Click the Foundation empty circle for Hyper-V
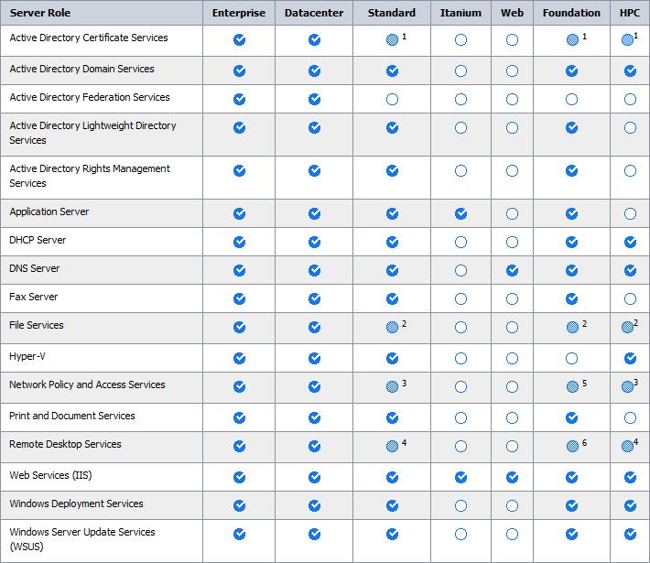Image resolution: width=650 pixels, height=563 pixels. pos(571,359)
